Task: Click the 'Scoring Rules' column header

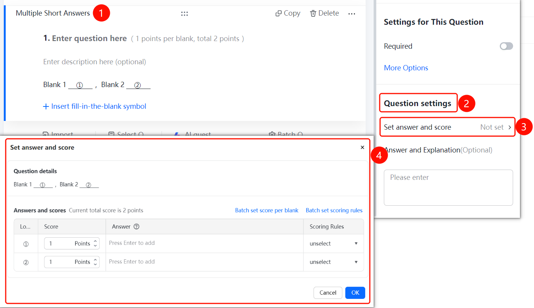Action: 327,227
